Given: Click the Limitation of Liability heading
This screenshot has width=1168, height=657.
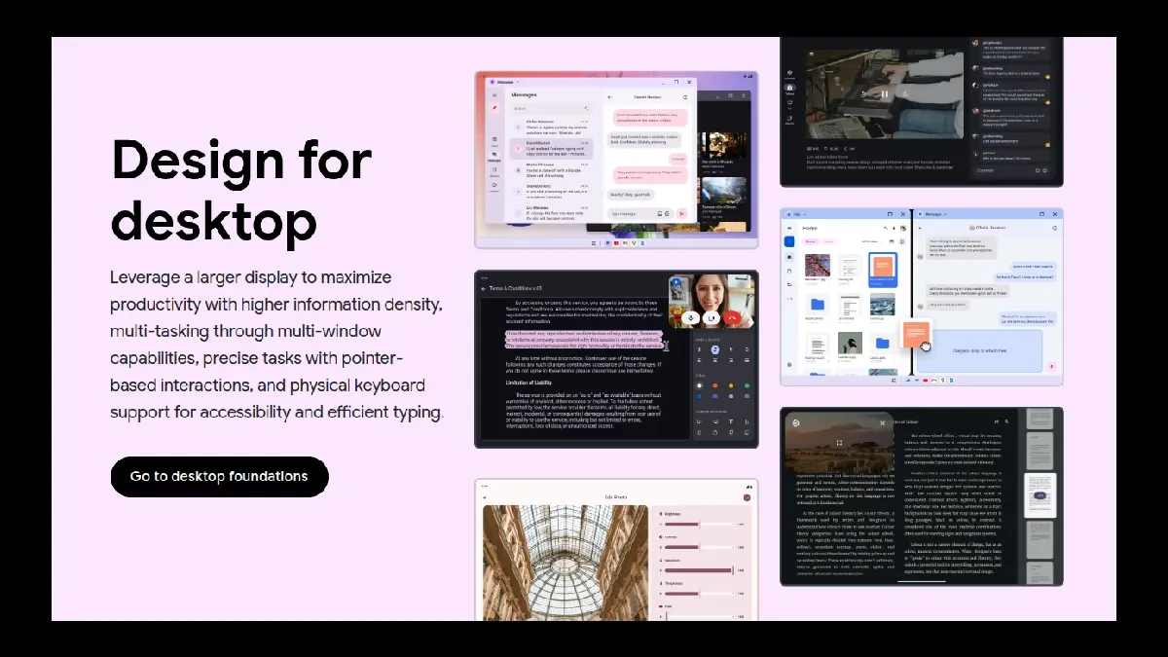Looking at the screenshot, I should pos(529,383).
